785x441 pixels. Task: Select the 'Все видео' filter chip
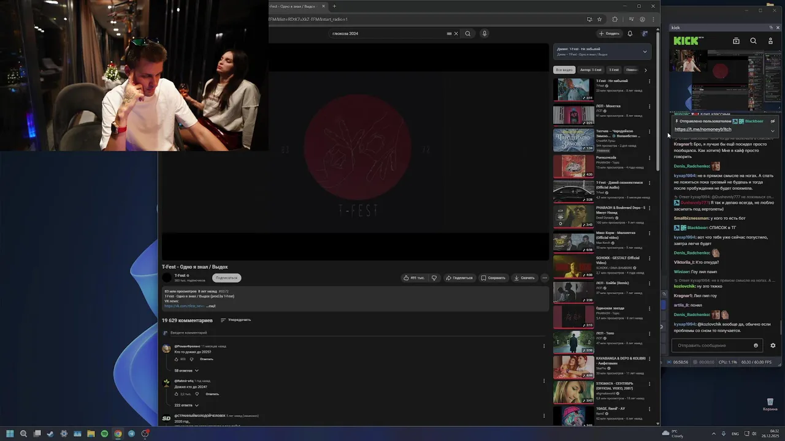tap(564, 70)
